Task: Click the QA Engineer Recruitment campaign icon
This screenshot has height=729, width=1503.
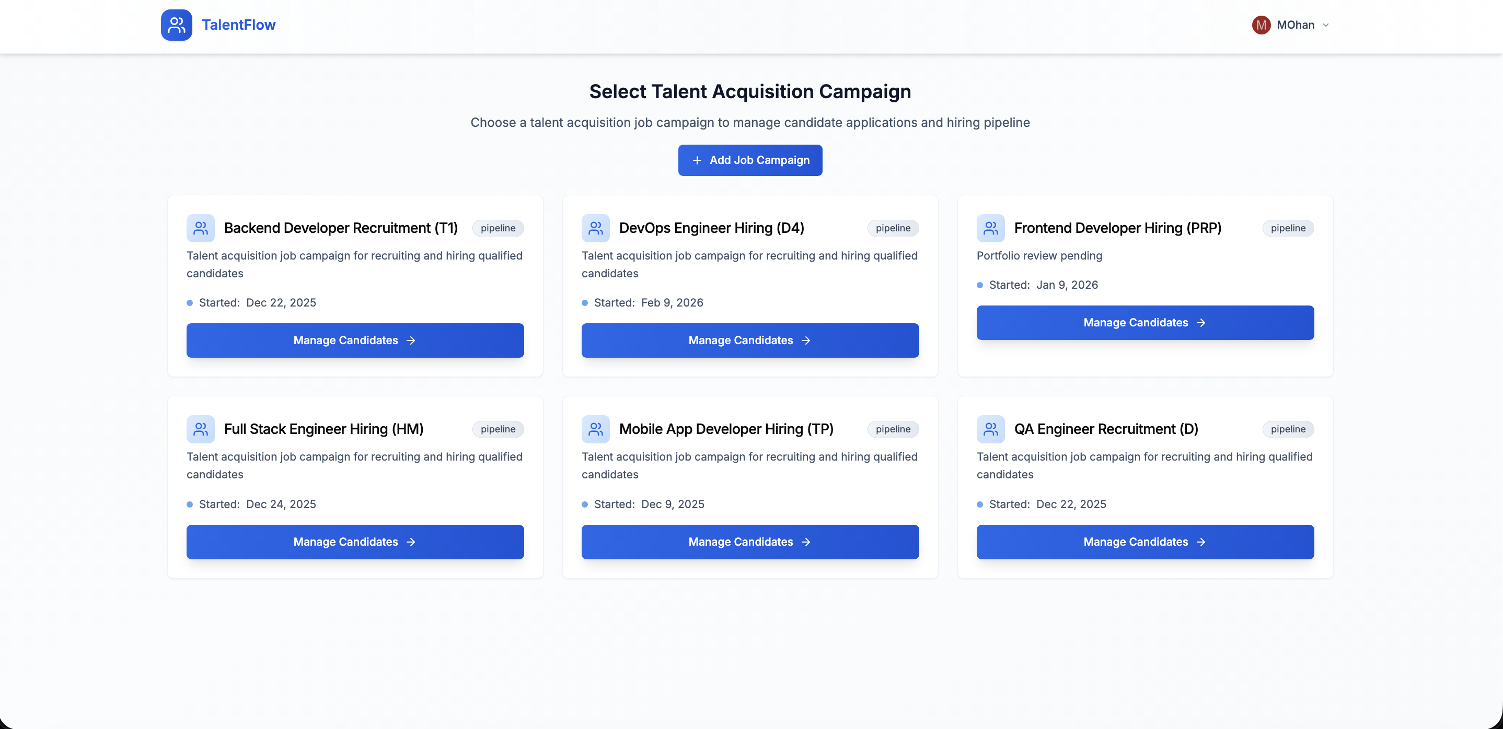Action: click(990, 429)
